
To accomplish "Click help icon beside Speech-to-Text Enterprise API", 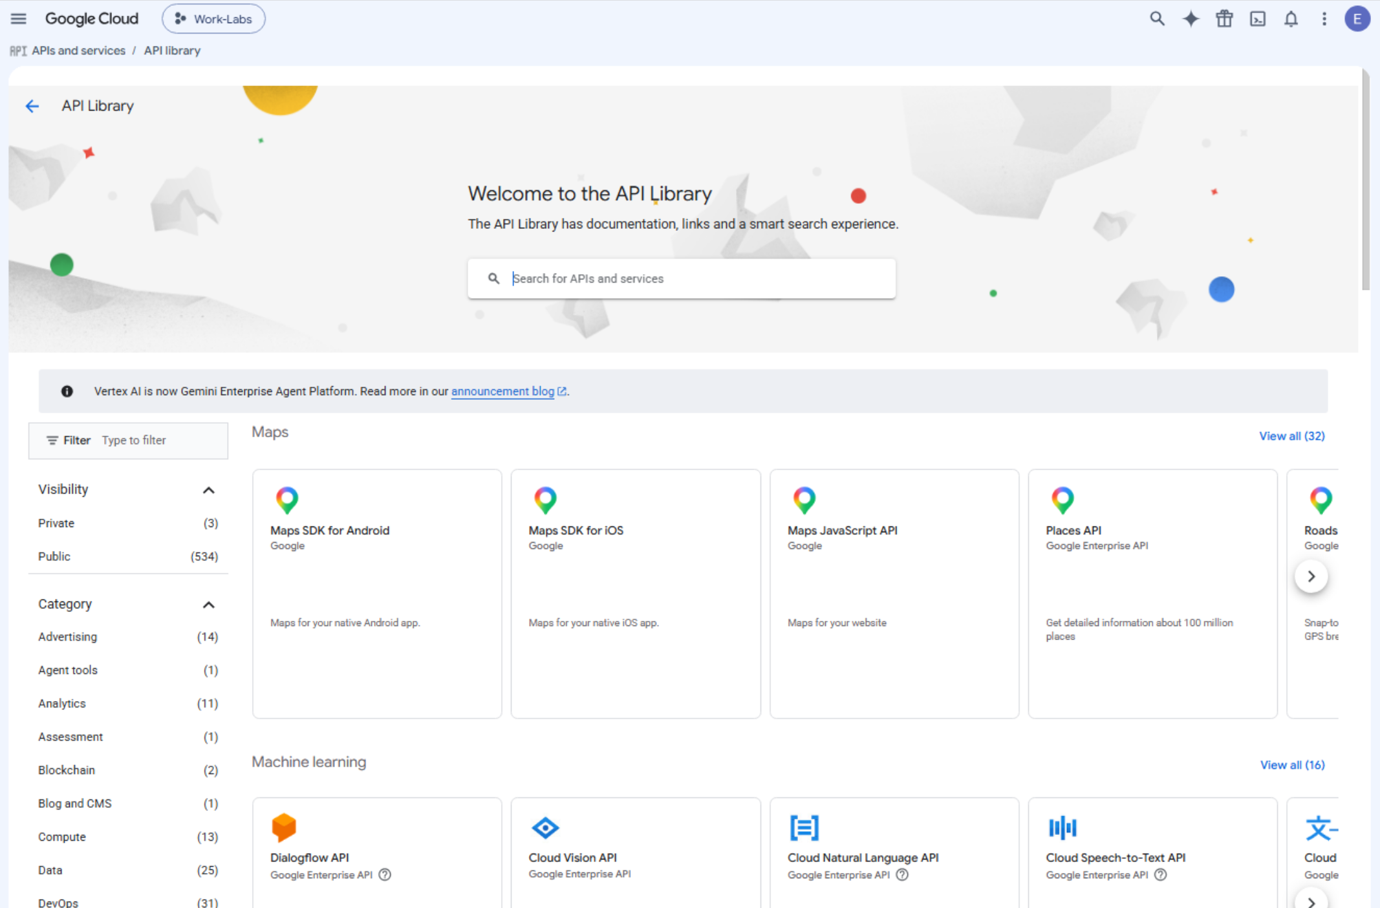I will pyautogui.click(x=1161, y=875).
